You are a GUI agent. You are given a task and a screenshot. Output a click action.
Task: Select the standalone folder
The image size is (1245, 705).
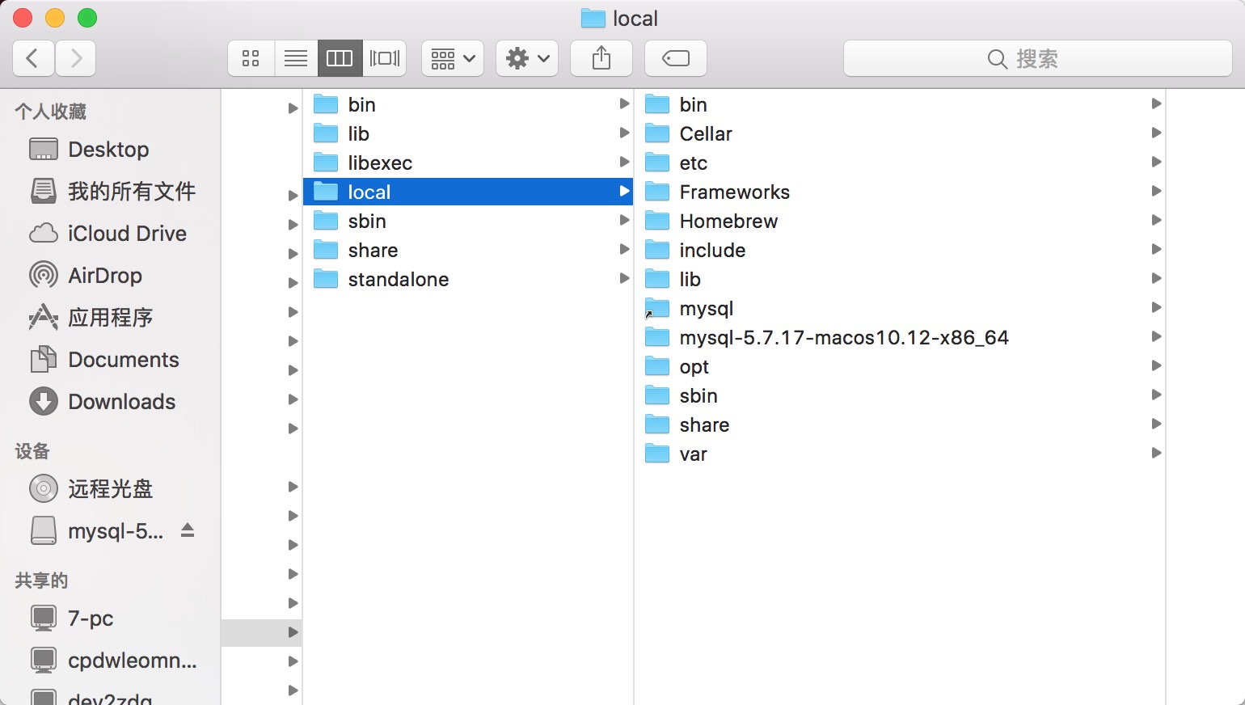click(x=398, y=279)
